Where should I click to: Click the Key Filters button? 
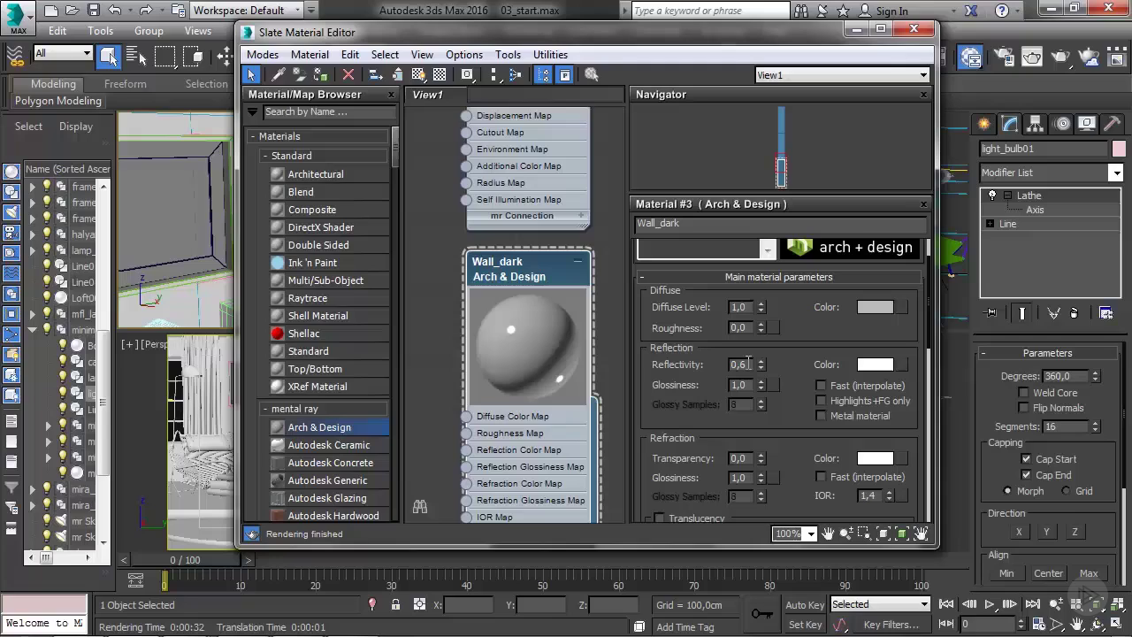[891, 625]
